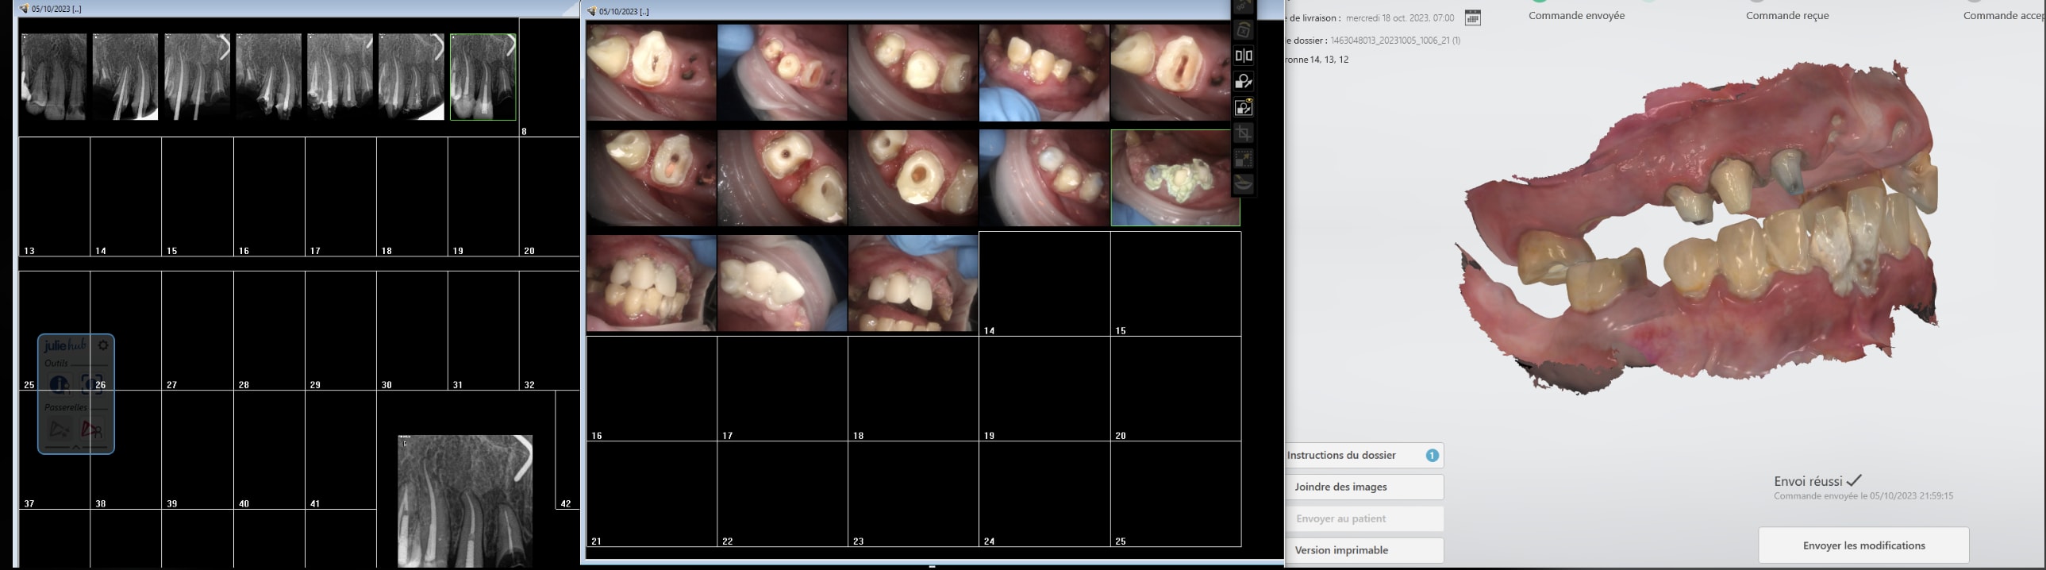
Task: Click the dotted selection resize icon
Action: click(x=1243, y=159)
